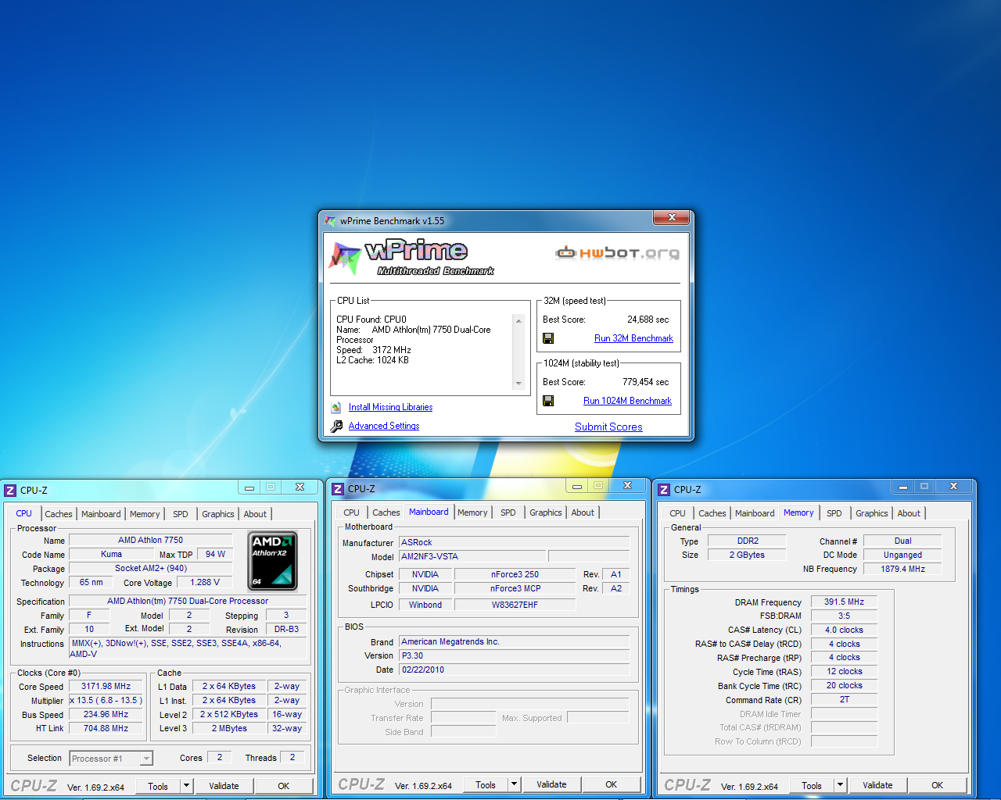Screen dimensions: 1001x800
Task: Click the HT Link value 704.88 MHz
Action: pos(106,728)
